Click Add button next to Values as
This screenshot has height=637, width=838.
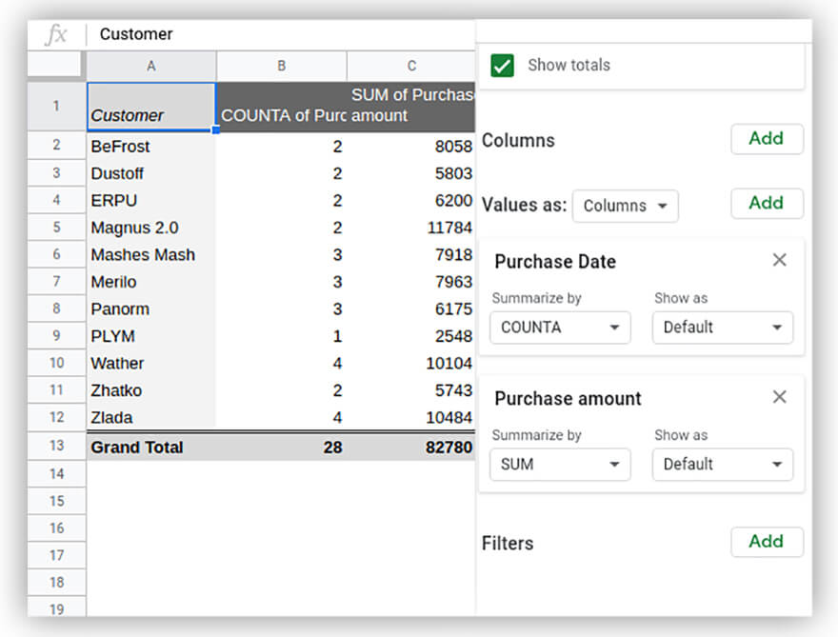[x=767, y=204]
